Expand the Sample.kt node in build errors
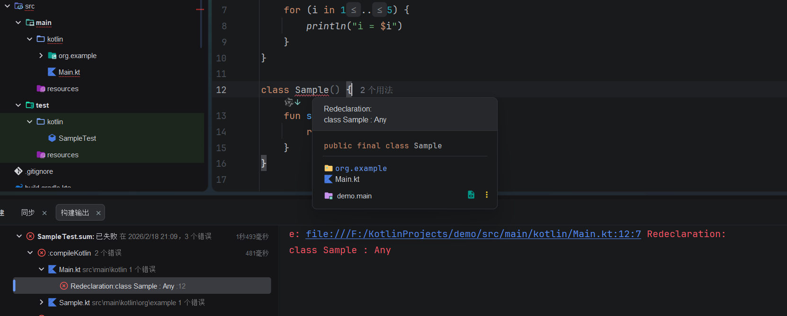The height and width of the screenshot is (316, 787). coord(42,302)
